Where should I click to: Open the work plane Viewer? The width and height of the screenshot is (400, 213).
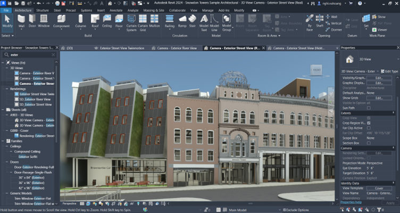pos(379,30)
